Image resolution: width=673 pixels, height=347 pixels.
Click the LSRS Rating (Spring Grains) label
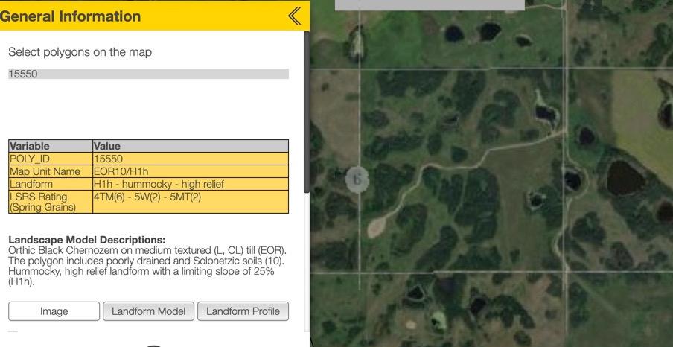[x=51, y=202]
